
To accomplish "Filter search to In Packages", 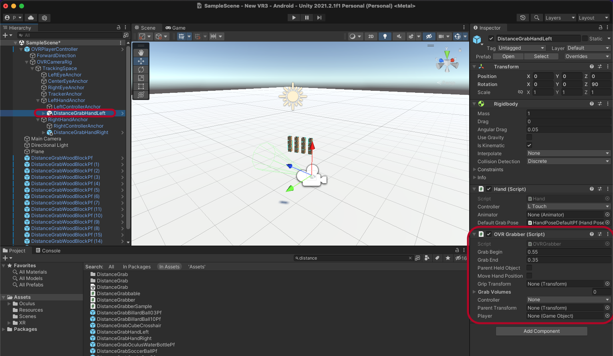I will 137,267.
